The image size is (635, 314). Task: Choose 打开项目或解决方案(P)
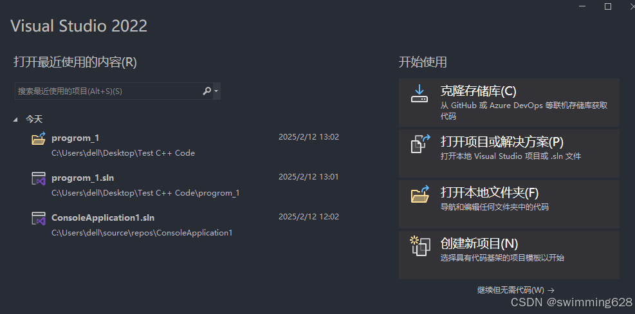509,153
